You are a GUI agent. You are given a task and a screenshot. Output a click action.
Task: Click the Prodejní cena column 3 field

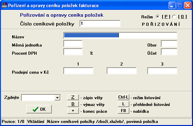tap(162, 71)
